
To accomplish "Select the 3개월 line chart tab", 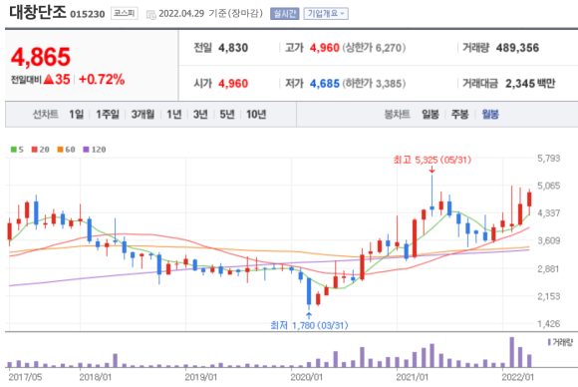I will (x=144, y=115).
